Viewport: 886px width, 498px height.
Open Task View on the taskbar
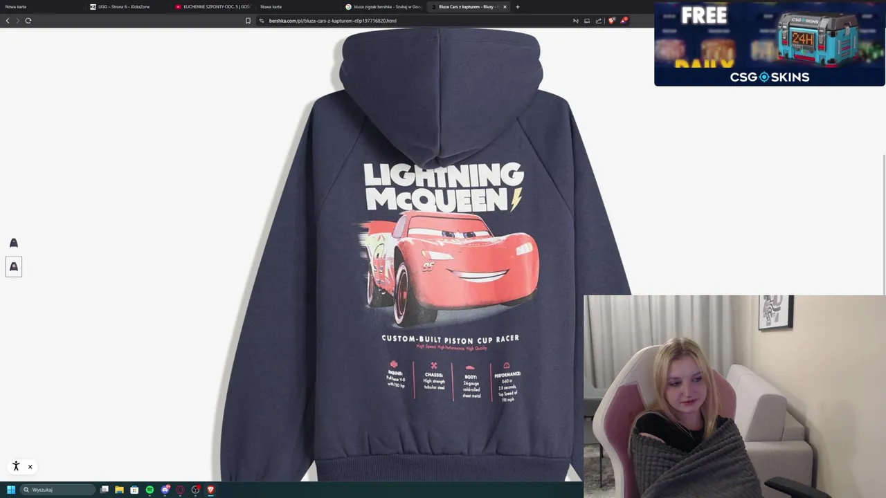tap(105, 490)
